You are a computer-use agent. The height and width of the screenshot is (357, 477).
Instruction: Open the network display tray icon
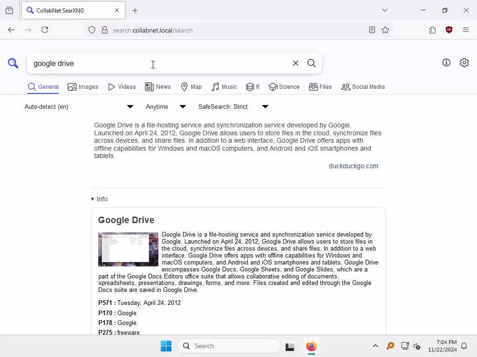tap(405, 346)
